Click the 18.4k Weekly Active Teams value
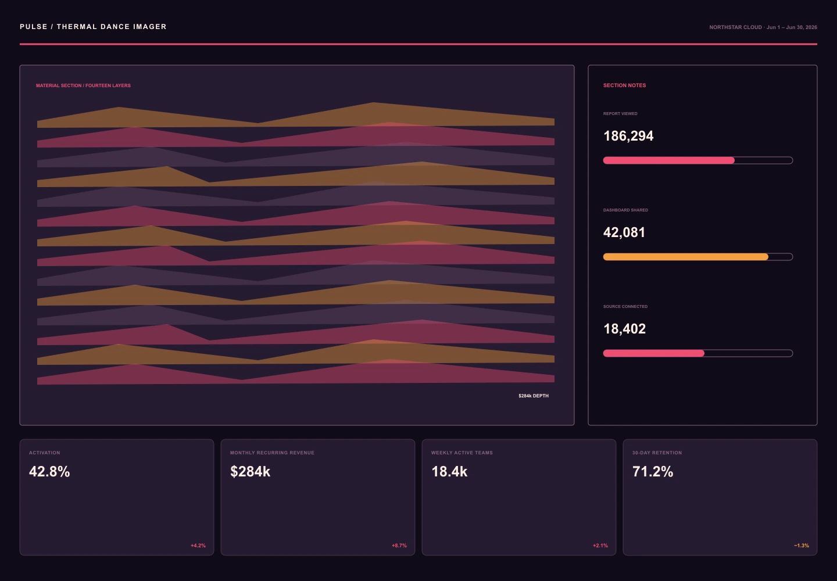Image resolution: width=837 pixels, height=581 pixels. (x=449, y=472)
